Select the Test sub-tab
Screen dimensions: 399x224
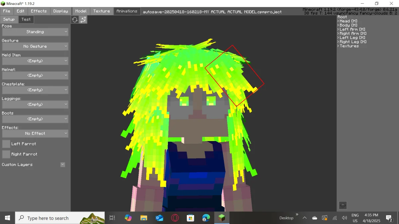pyautogui.click(x=26, y=19)
